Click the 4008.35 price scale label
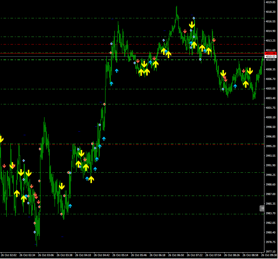 point(270,69)
